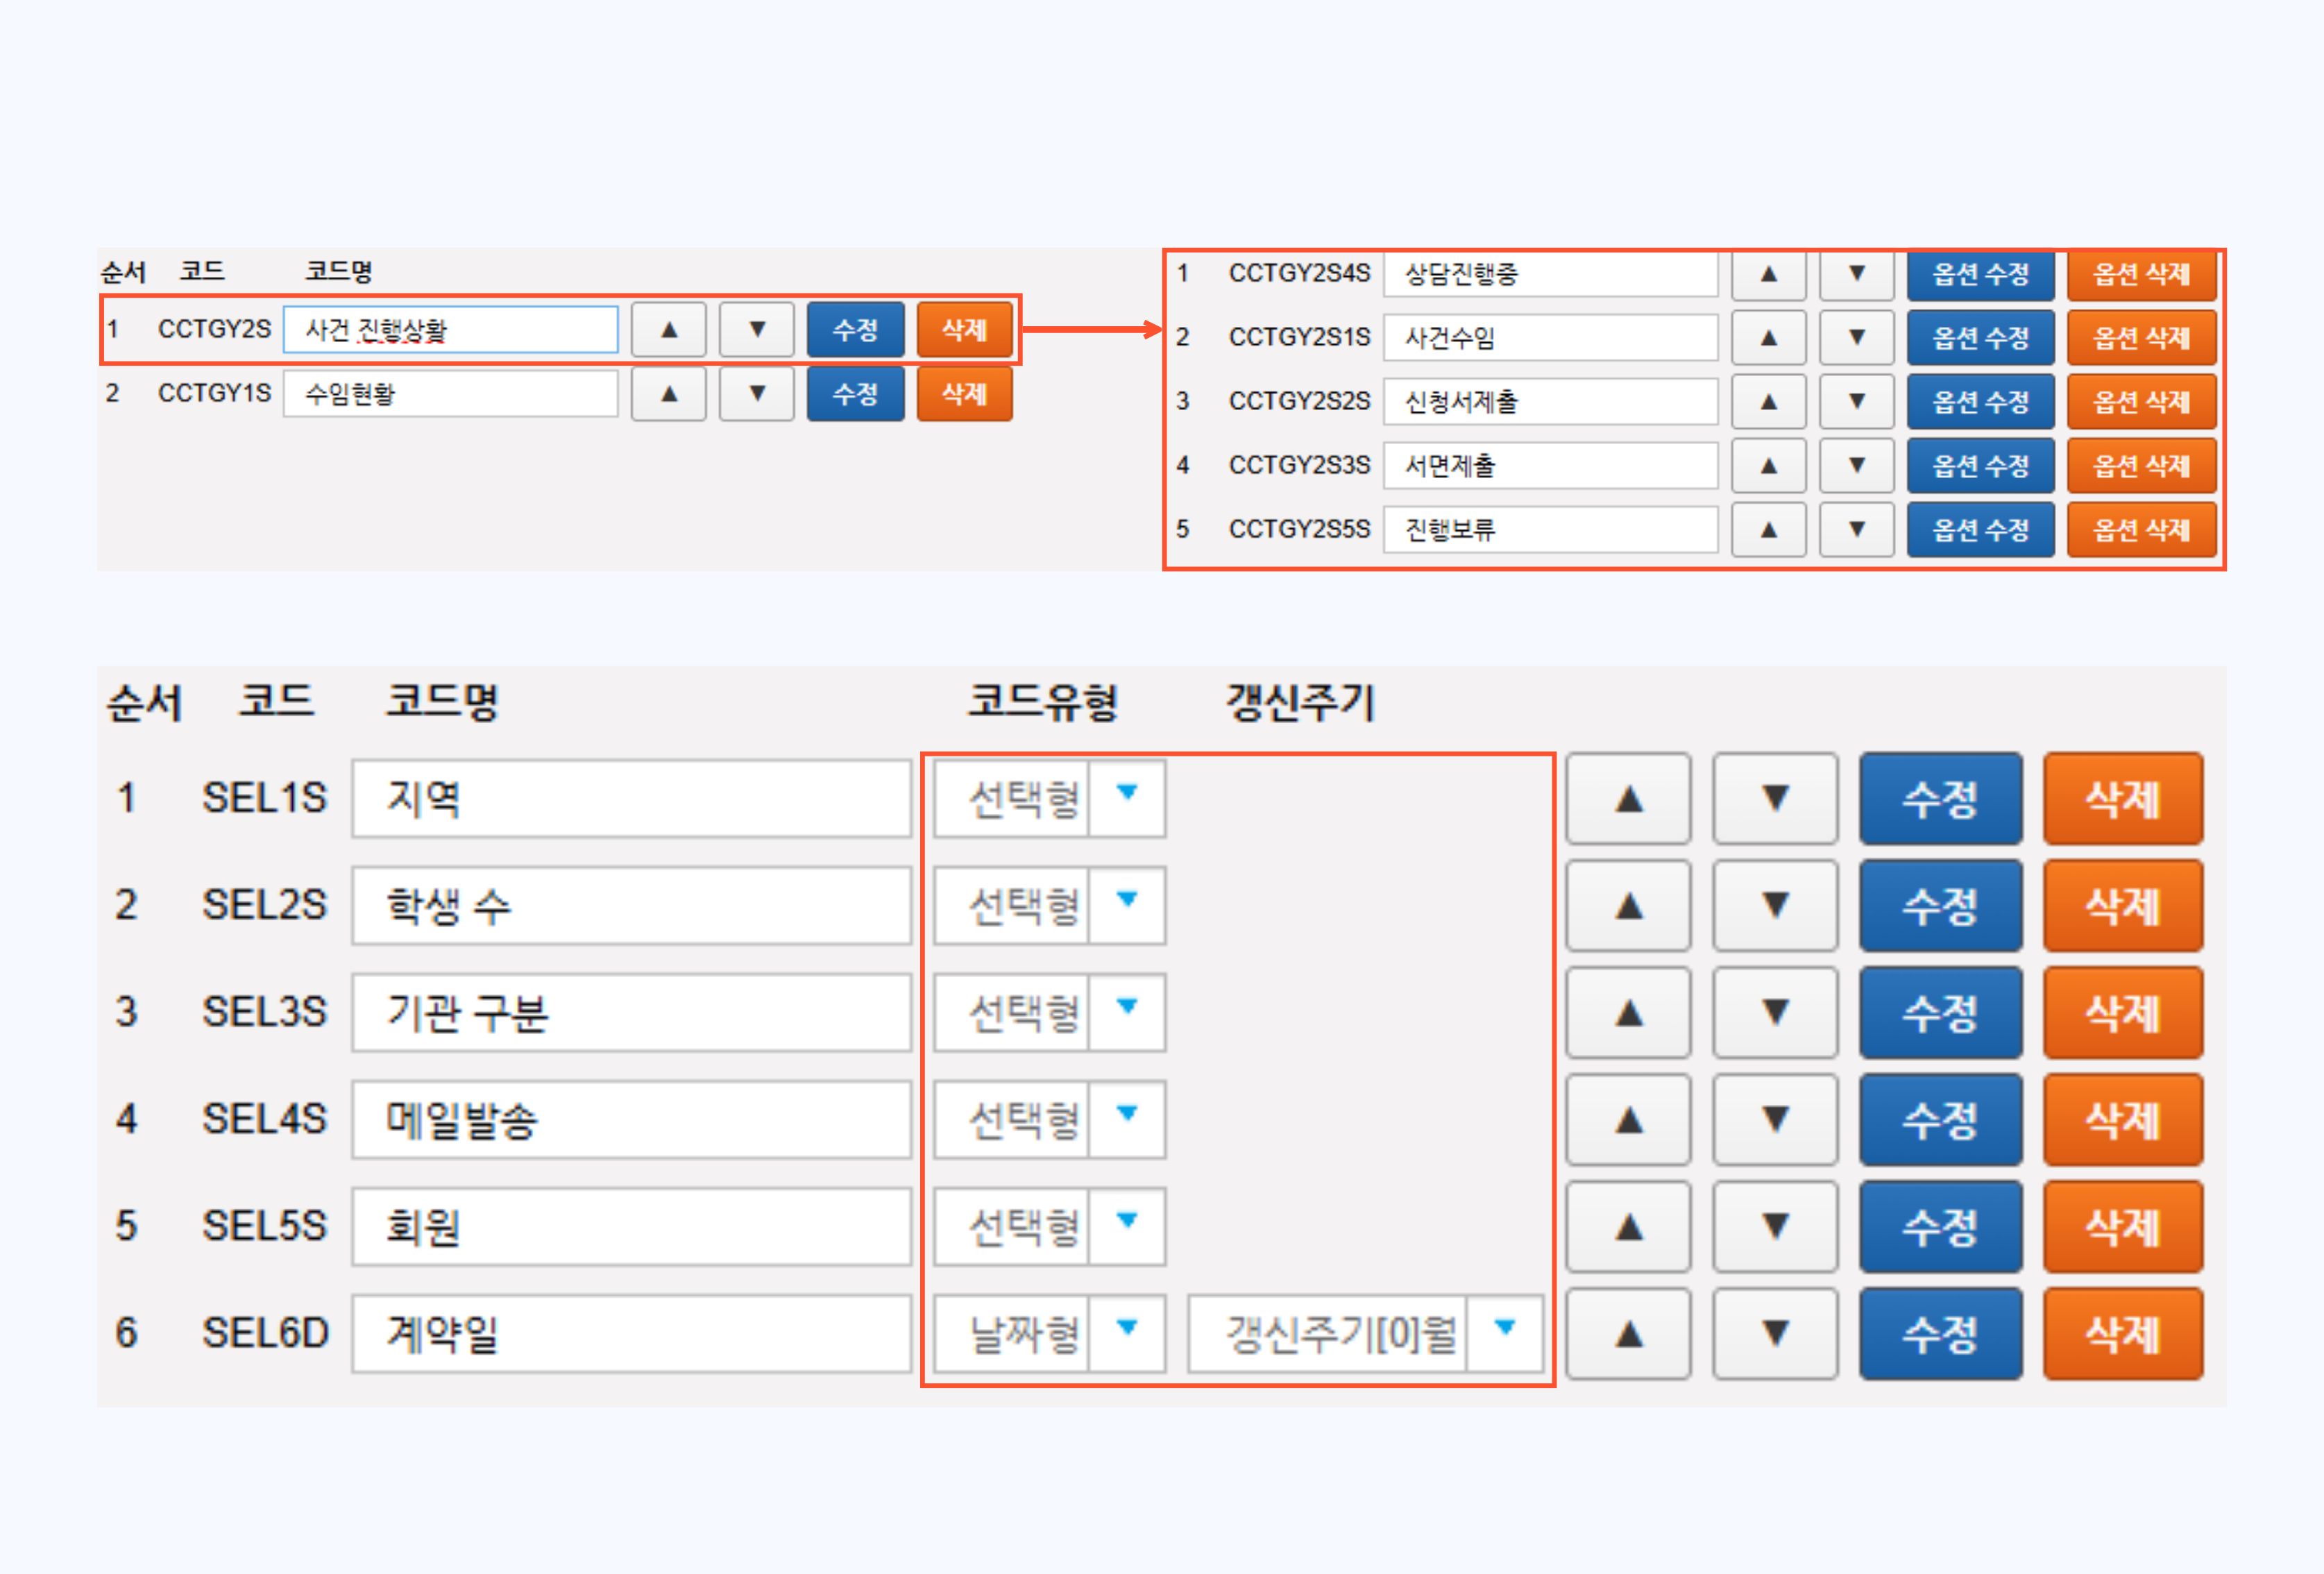Click the 사건 진행상황 code name field
The image size is (2324, 1574).
[450, 330]
